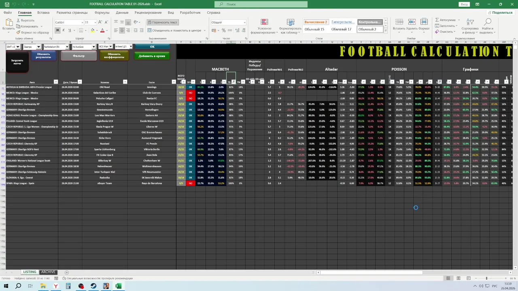Decrease the indent level

click(136, 30)
